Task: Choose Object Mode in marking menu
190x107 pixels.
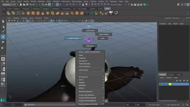Action: coord(104,34)
